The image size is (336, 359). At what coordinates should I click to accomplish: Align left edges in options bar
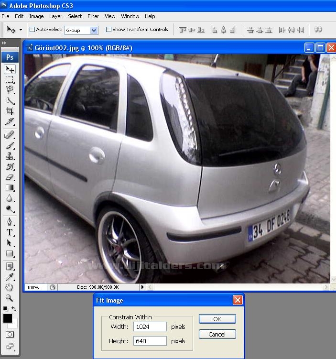214,30
